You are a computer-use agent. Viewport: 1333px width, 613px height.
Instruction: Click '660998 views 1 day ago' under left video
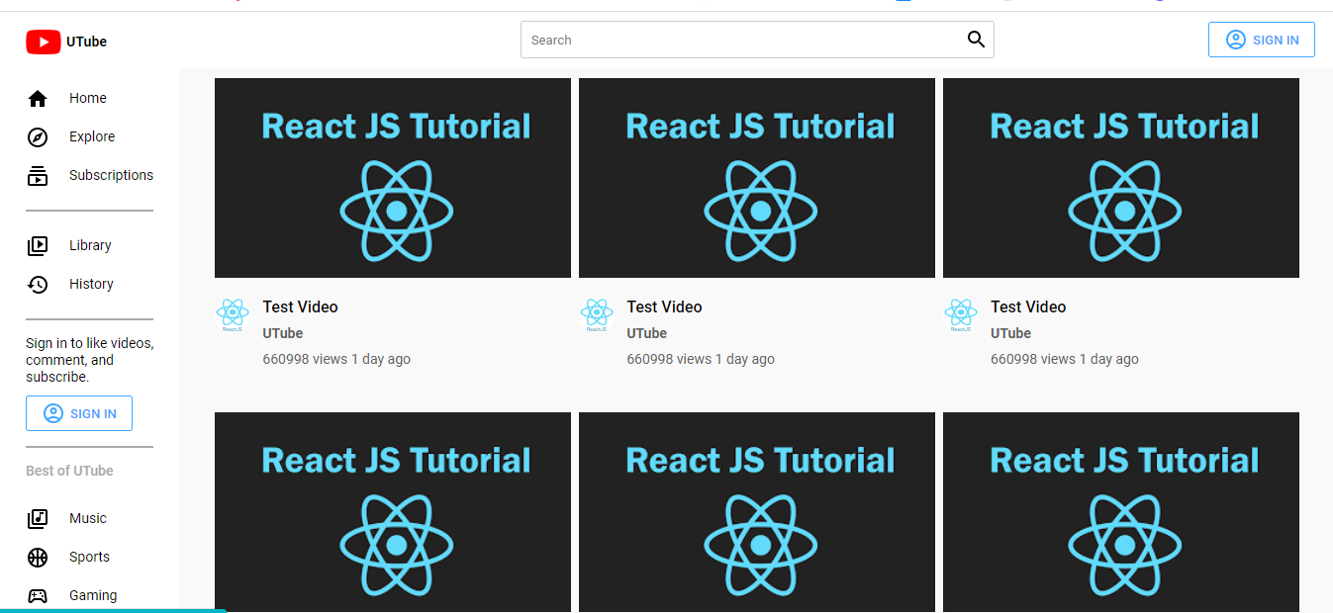tap(336, 359)
